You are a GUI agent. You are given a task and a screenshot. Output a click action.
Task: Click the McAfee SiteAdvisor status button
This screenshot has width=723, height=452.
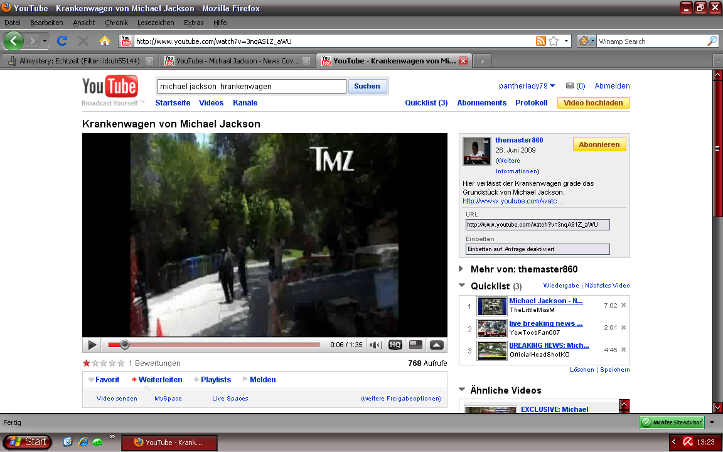click(672, 422)
